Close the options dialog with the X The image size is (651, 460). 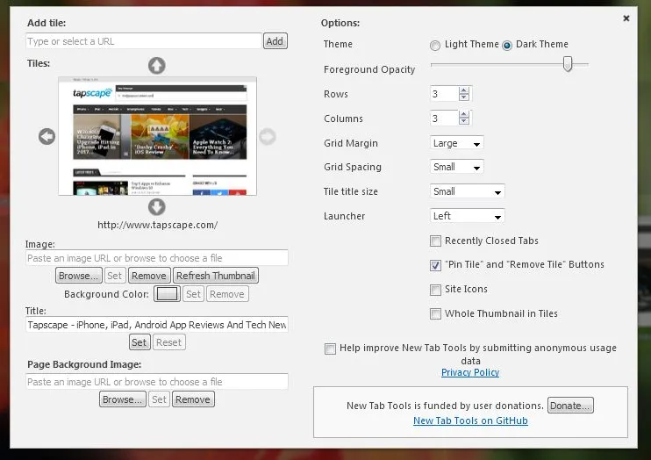(x=626, y=18)
